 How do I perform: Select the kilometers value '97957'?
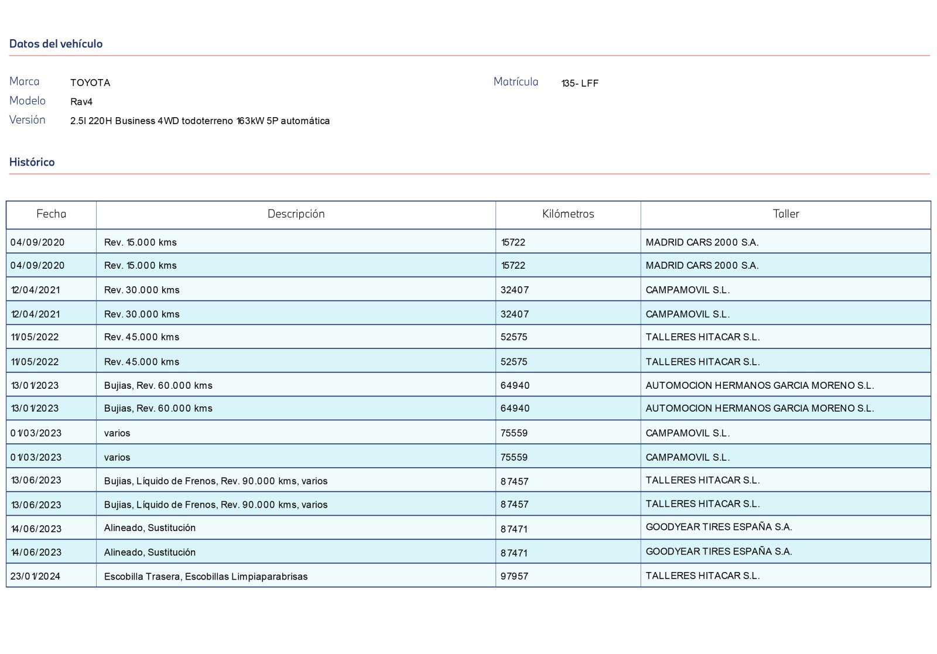[514, 577]
